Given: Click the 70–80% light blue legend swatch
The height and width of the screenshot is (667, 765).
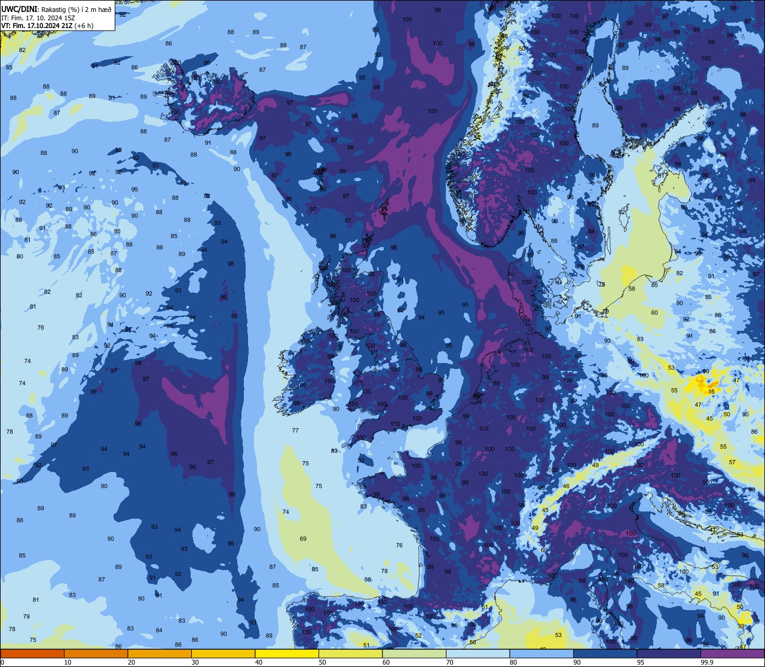Looking at the screenshot, I should point(478,654).
